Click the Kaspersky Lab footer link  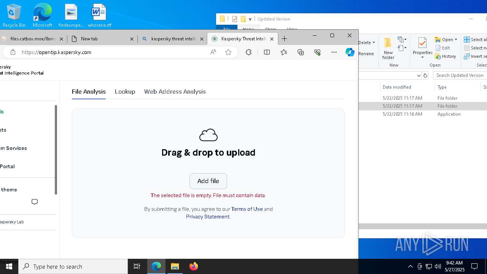coord(12,222)
